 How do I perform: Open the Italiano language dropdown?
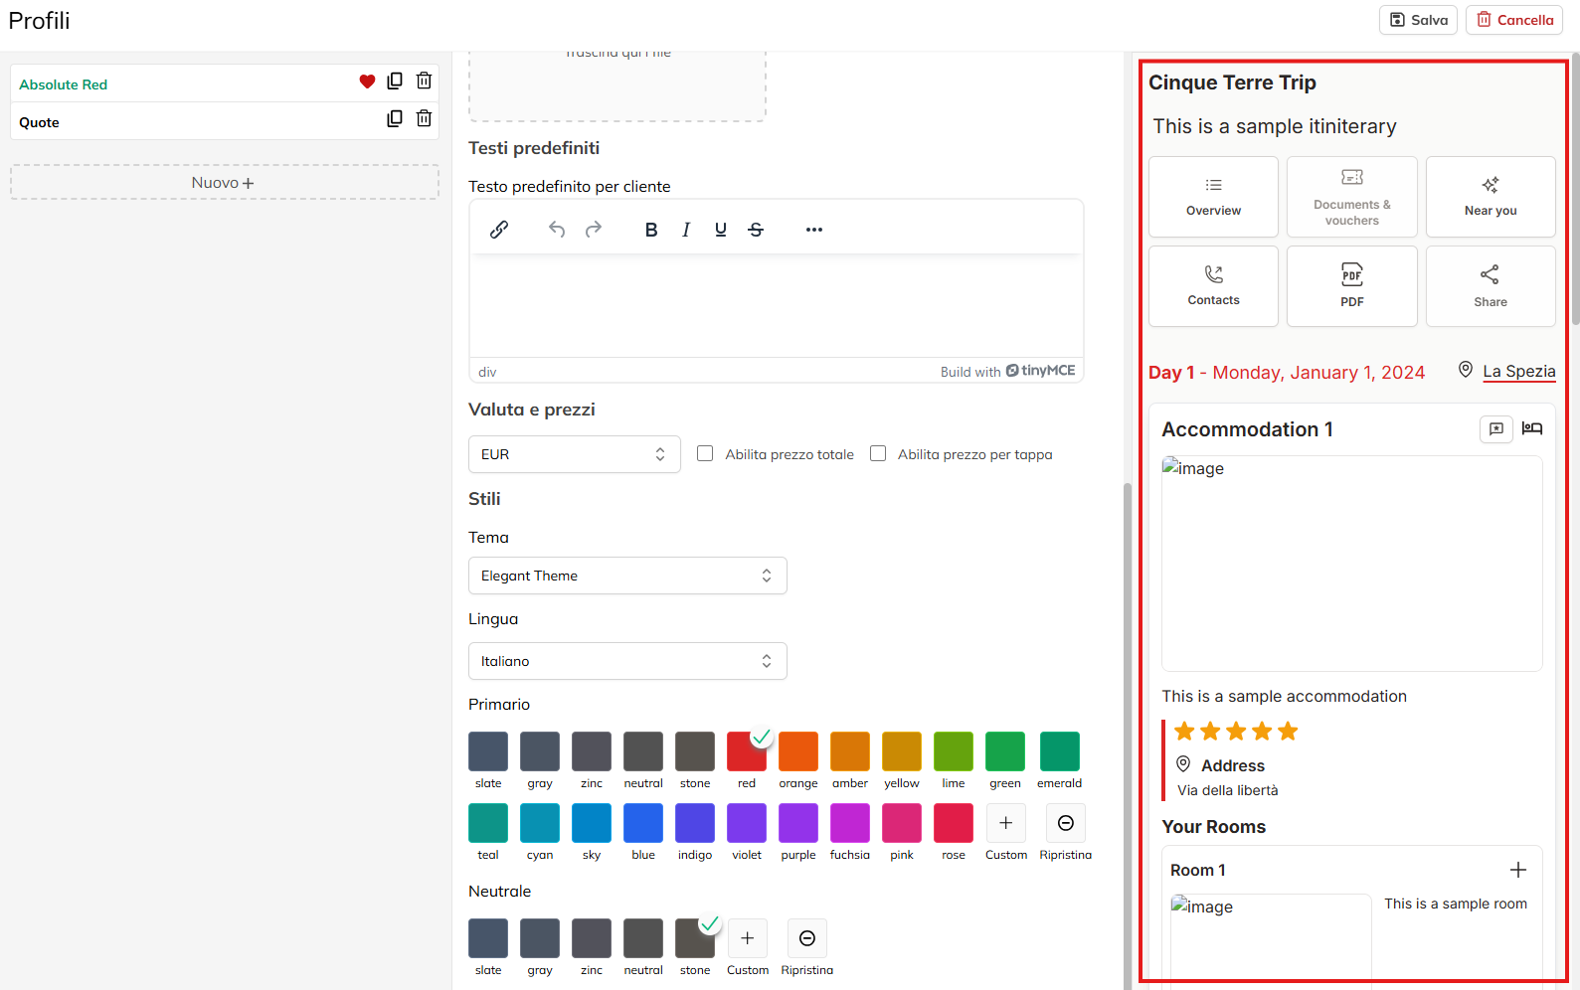[627, 661]
